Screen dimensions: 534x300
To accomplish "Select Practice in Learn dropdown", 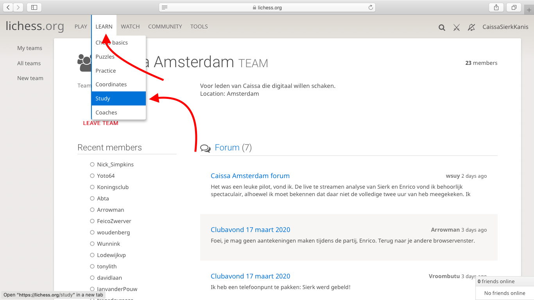I will [x=118, y=71].
